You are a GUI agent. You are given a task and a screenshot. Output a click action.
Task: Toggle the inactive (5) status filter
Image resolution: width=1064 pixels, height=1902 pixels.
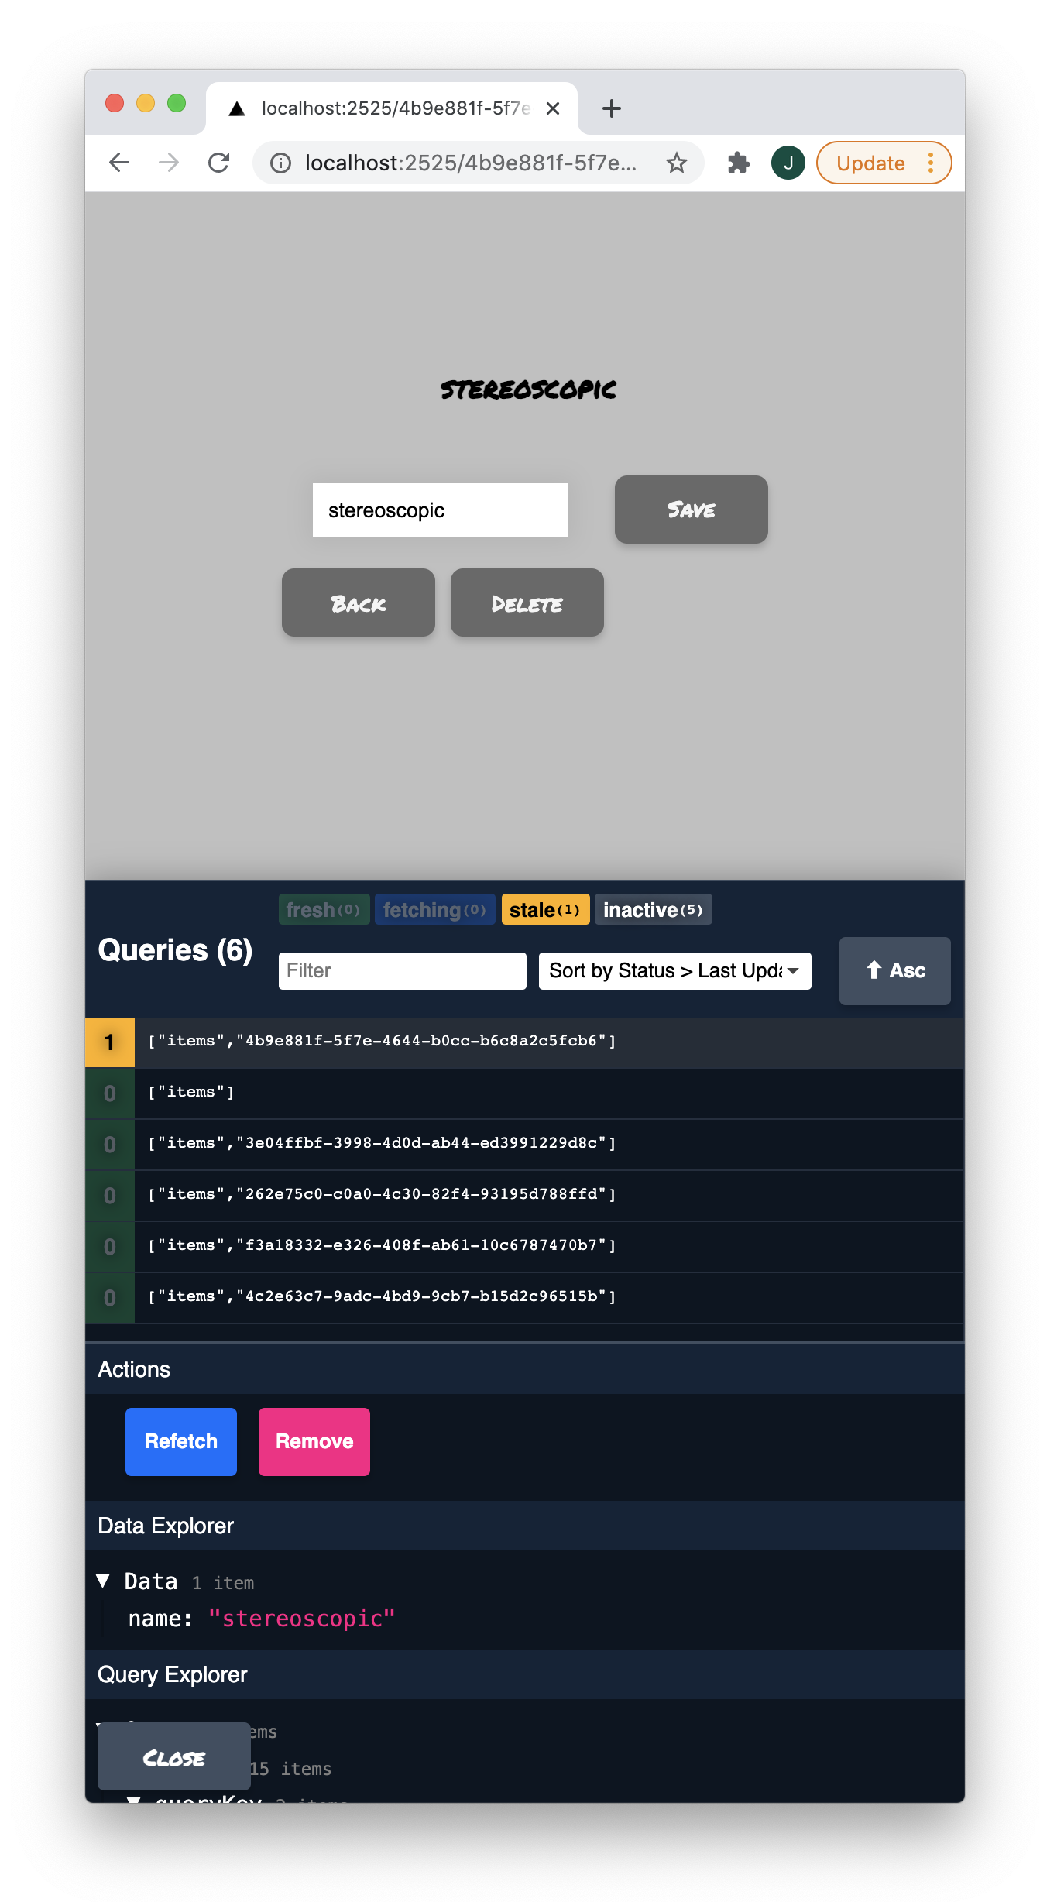pyautogui.click(x=653, y=910)
